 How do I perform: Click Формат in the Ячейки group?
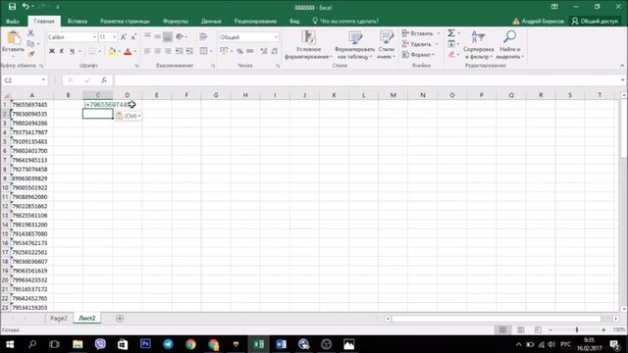[x=419, y=55]
